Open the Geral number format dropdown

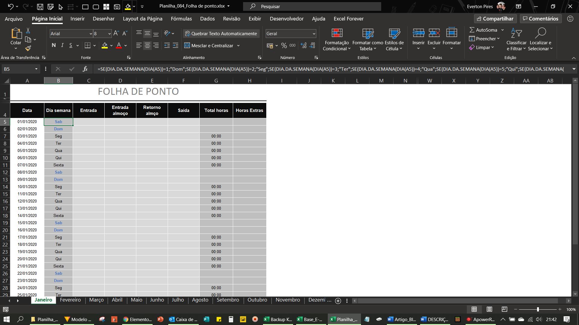(314, 34)
